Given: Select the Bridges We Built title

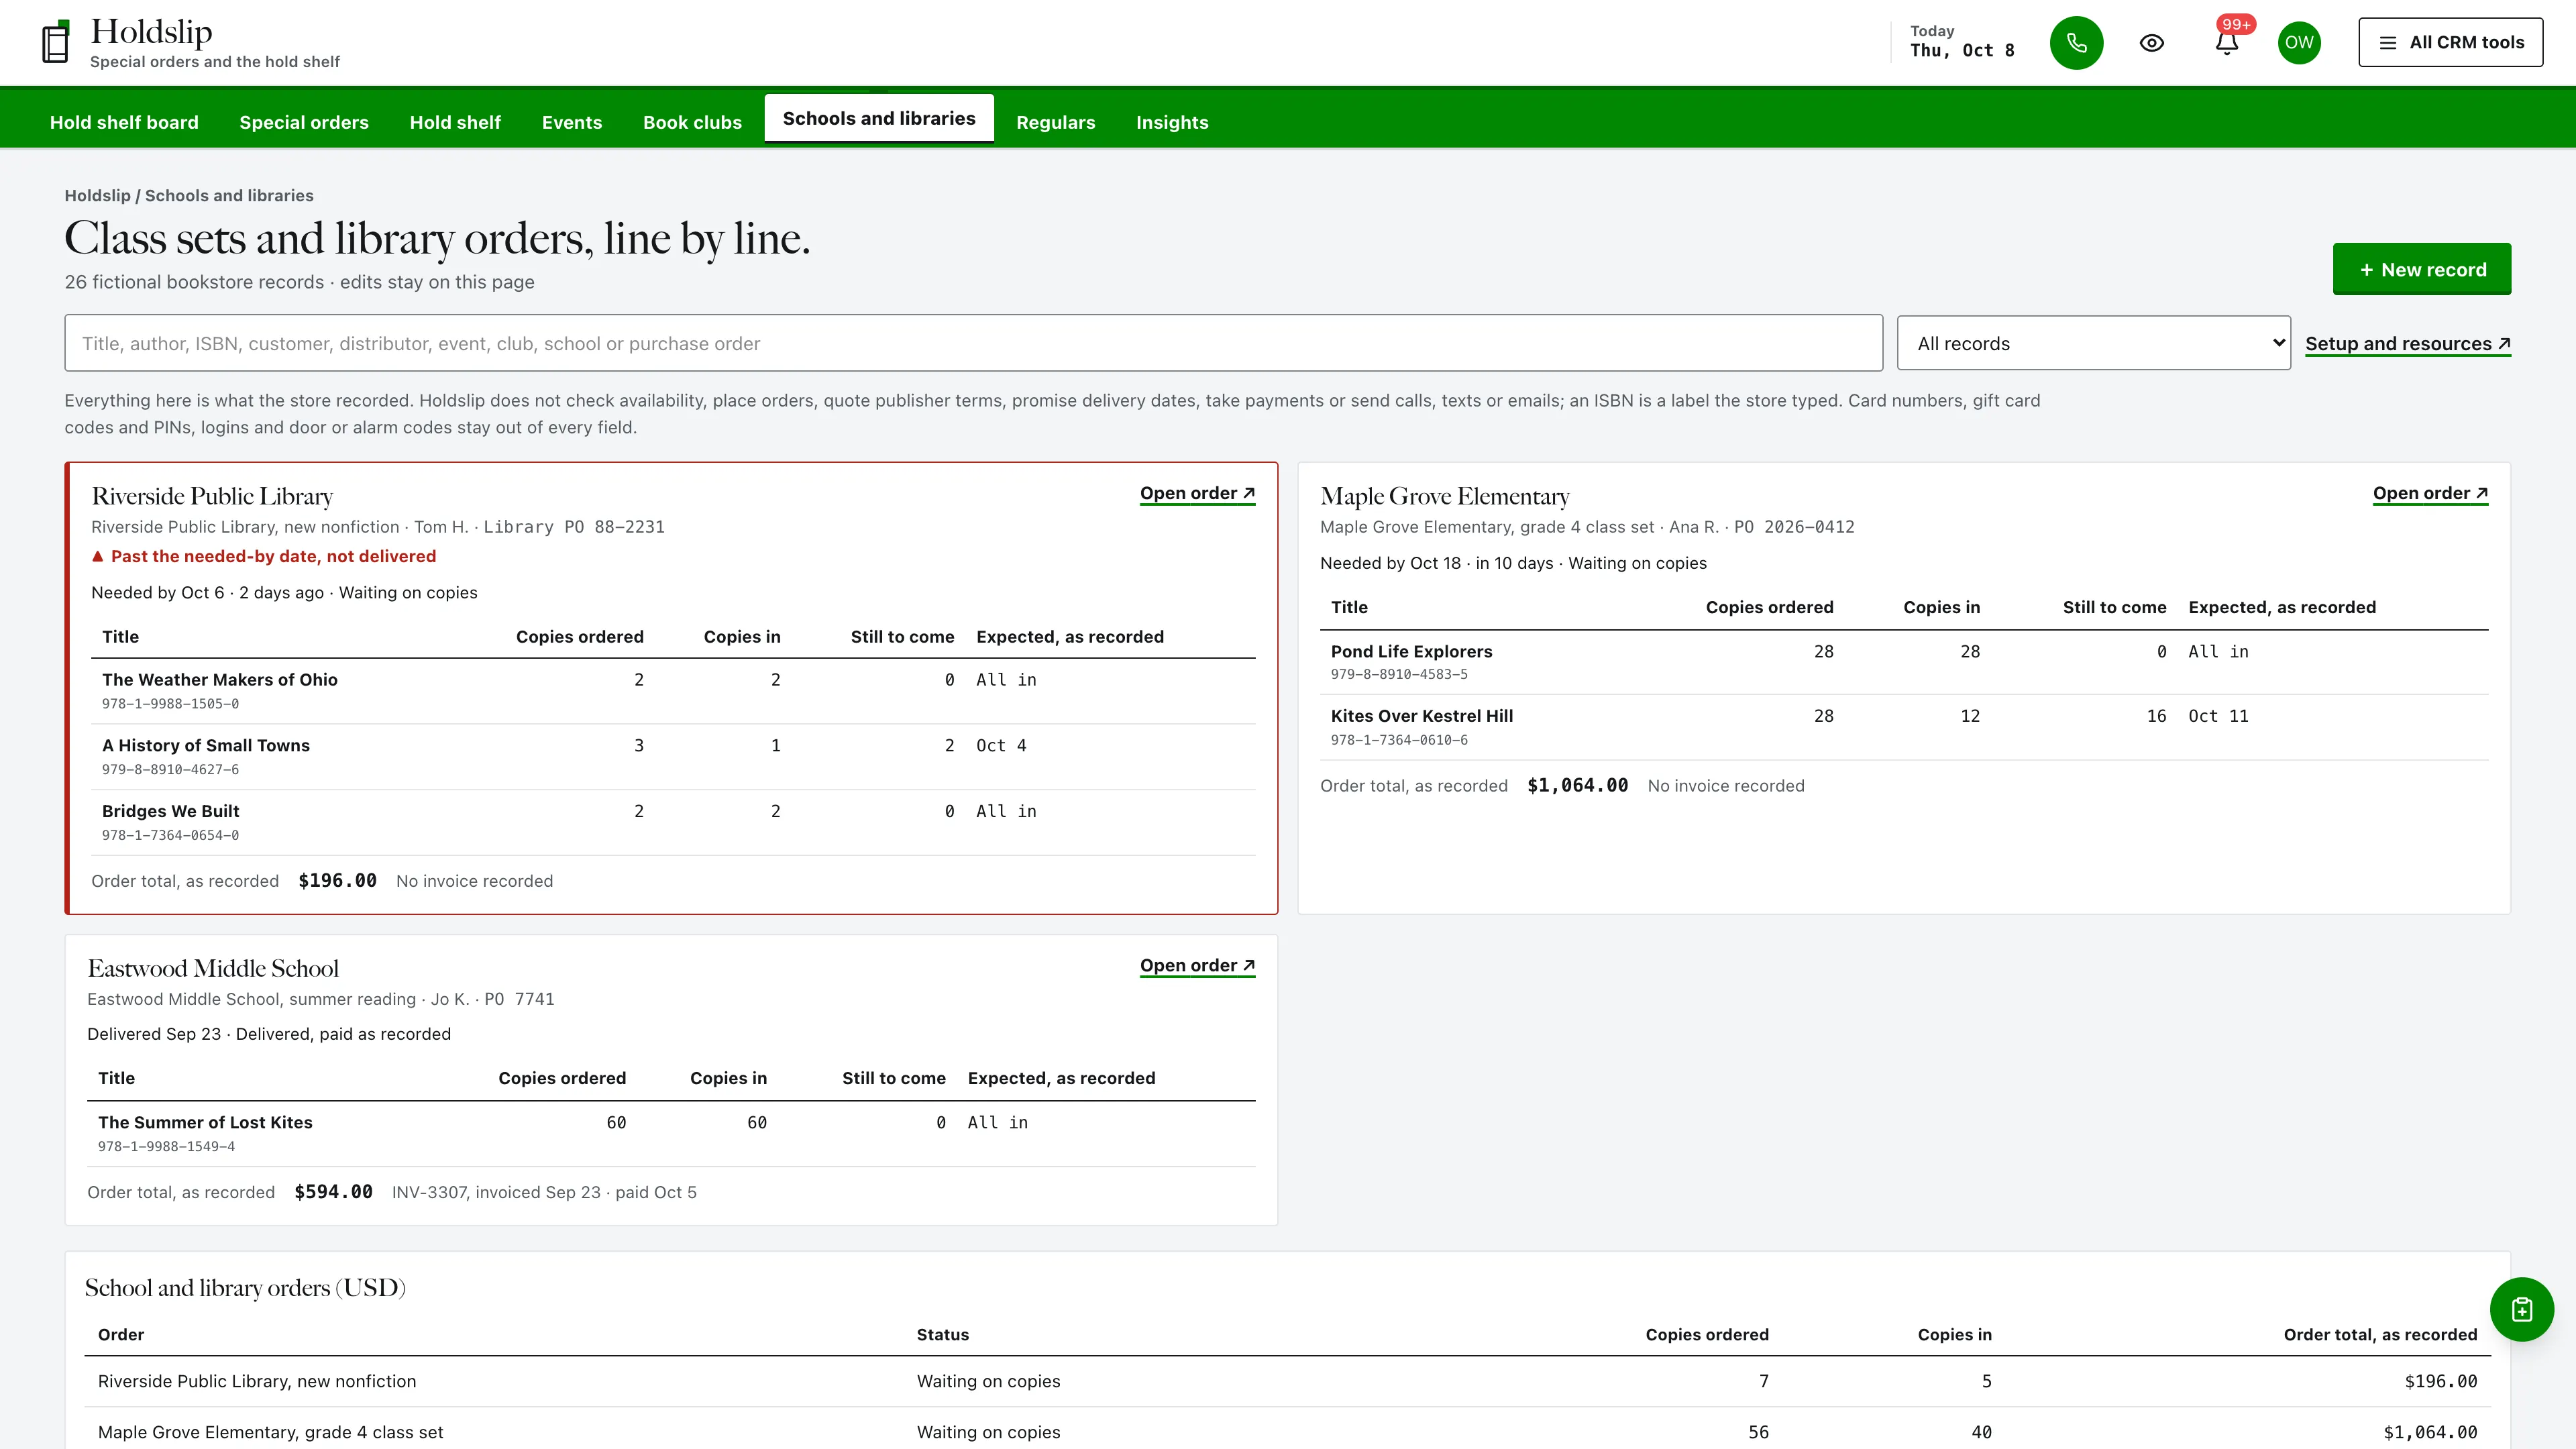Looking at the screenshot, I should tap(170, 811).
